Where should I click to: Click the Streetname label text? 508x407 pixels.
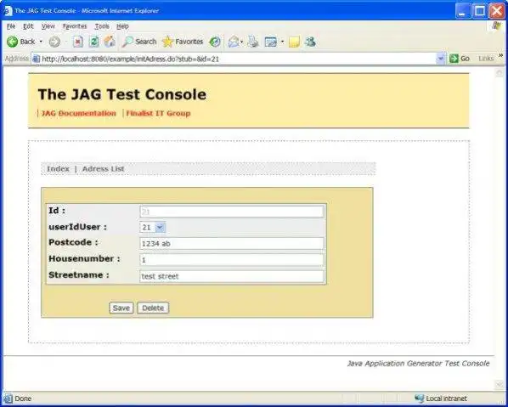(x=79, y=275)
